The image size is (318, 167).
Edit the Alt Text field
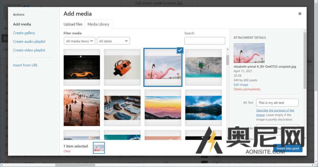pos(277,103)
